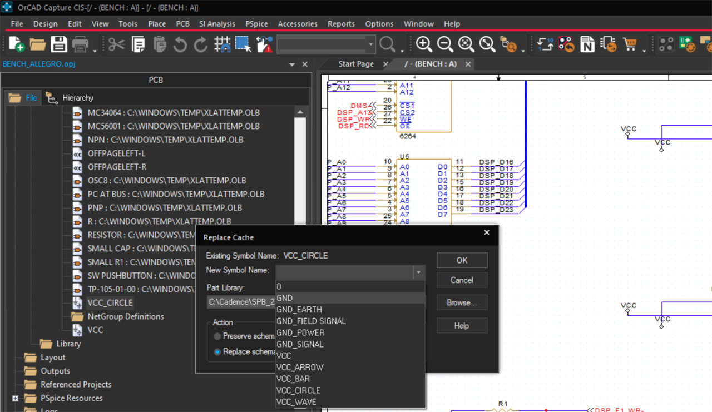Screen dimensions: 712x412
Task: Click the Browse... button
Action: point(462,303)
